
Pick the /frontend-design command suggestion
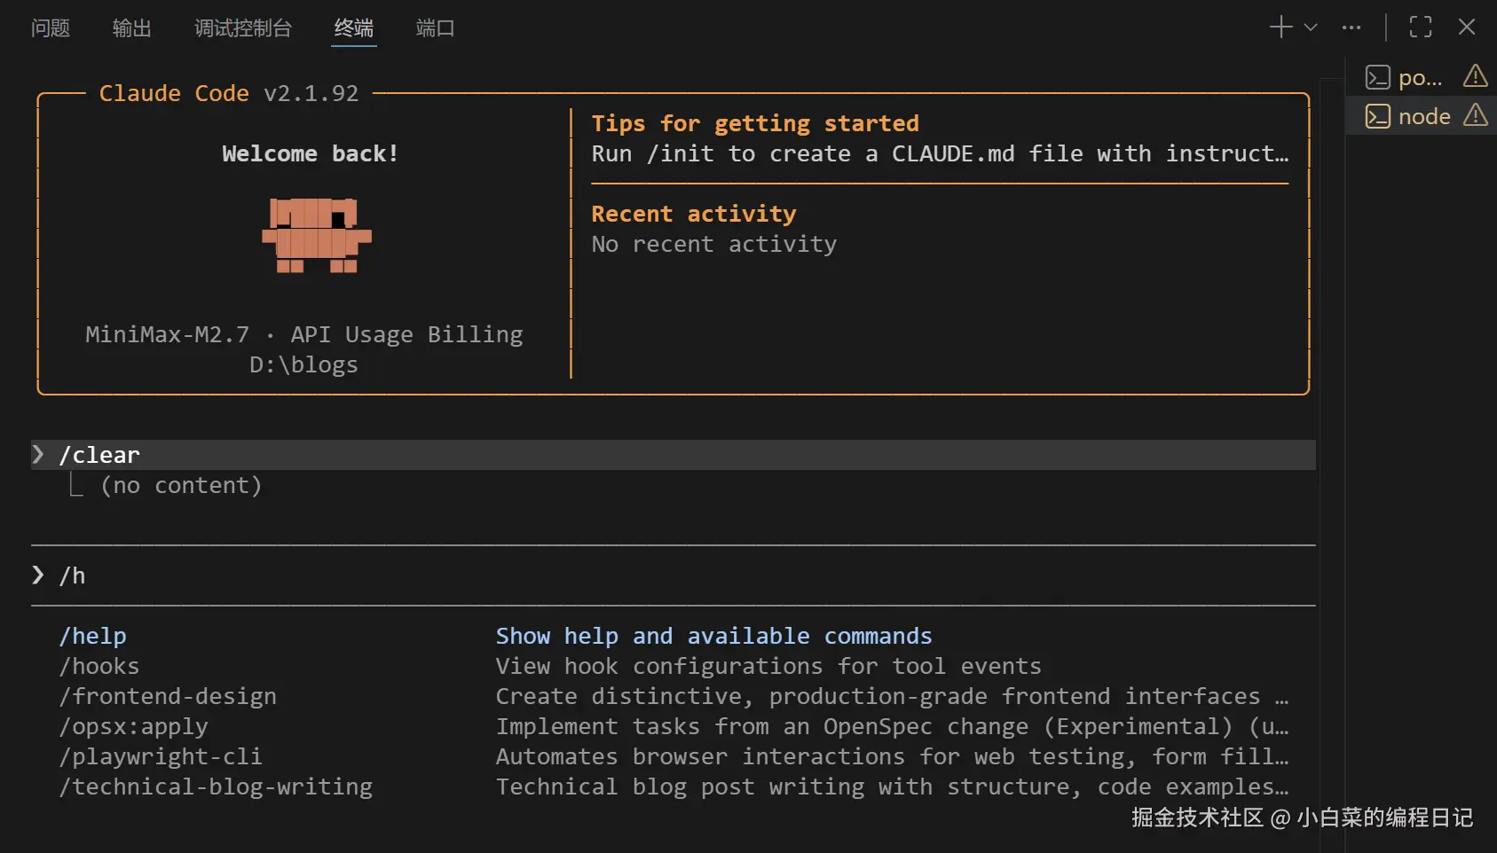[168, 696]
